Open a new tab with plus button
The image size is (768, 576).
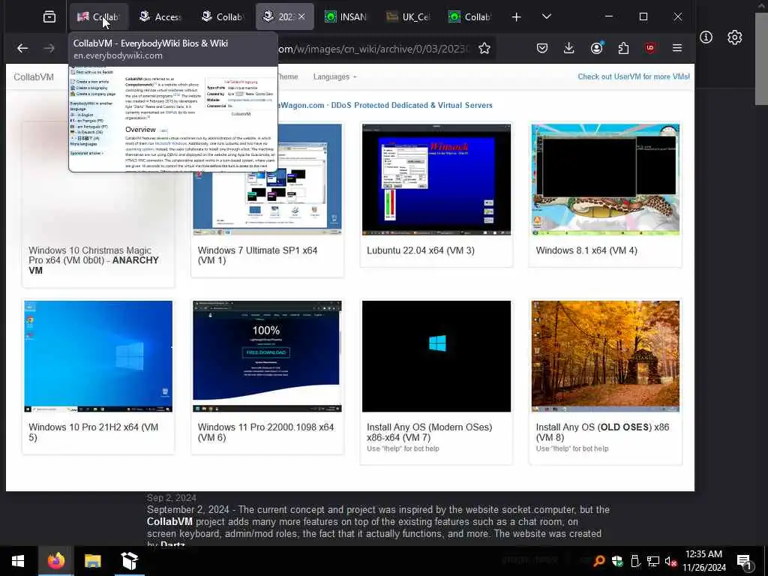(x=516, y=17)
